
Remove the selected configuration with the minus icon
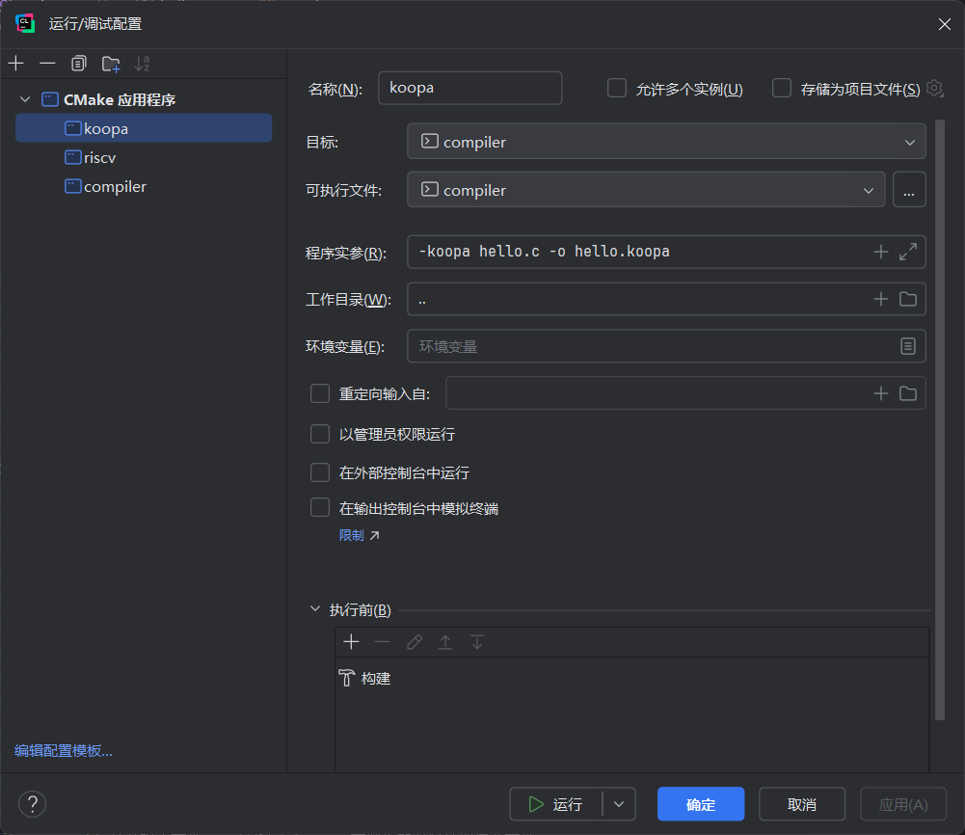pyautogui.click(x=47, y=64)
